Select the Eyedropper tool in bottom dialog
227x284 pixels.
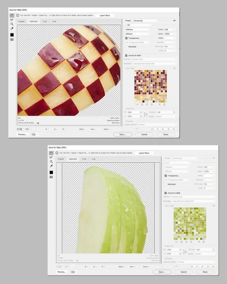coord(51,166)
